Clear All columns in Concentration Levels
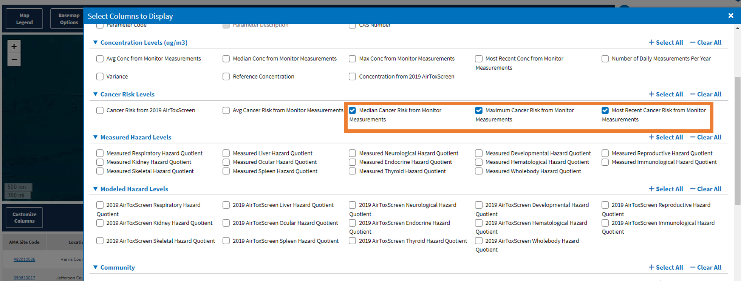The width and height of the screenshot is (741, 281). click(x=705, y=42)
